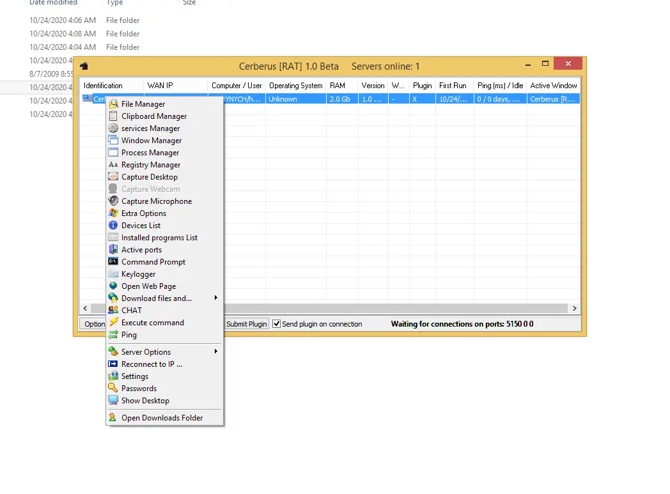Choose Open Downloads Folder menu entry
The width and height of the screenshot is (670, 494).
[x=162, y=418]
